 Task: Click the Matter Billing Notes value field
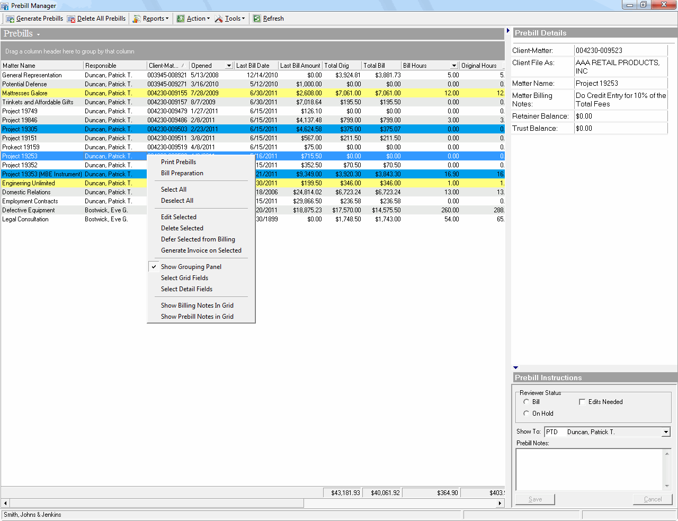621,100
